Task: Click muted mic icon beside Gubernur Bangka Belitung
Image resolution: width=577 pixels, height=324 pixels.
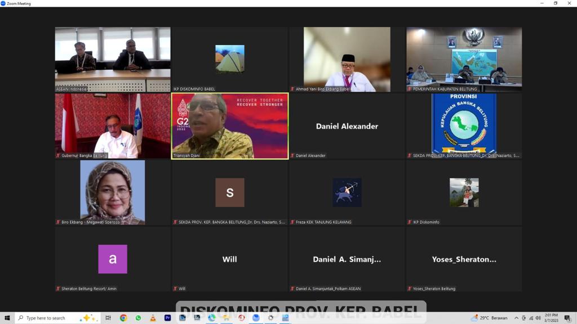Action: [58, 156]
